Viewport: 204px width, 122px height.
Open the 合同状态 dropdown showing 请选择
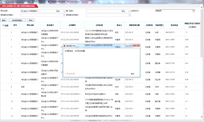(x=175, y=11)
